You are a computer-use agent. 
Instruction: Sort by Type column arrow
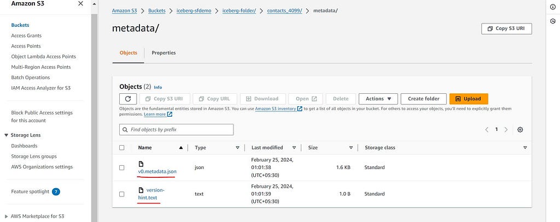[237, 147]
